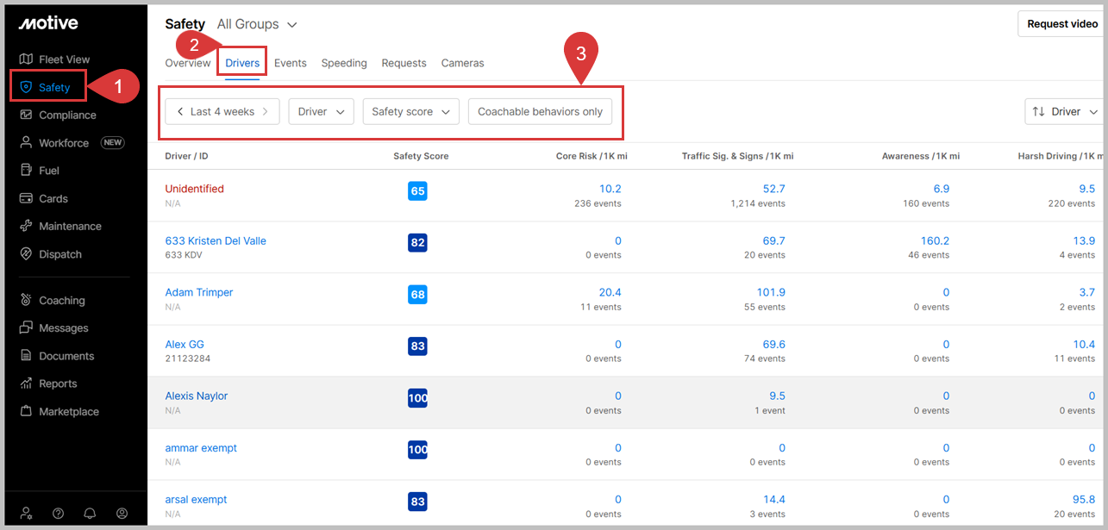Switch to the Cameras tab
Viewport: 1108px width, 530px height.
pyautogui.click(x=462, y=63)
